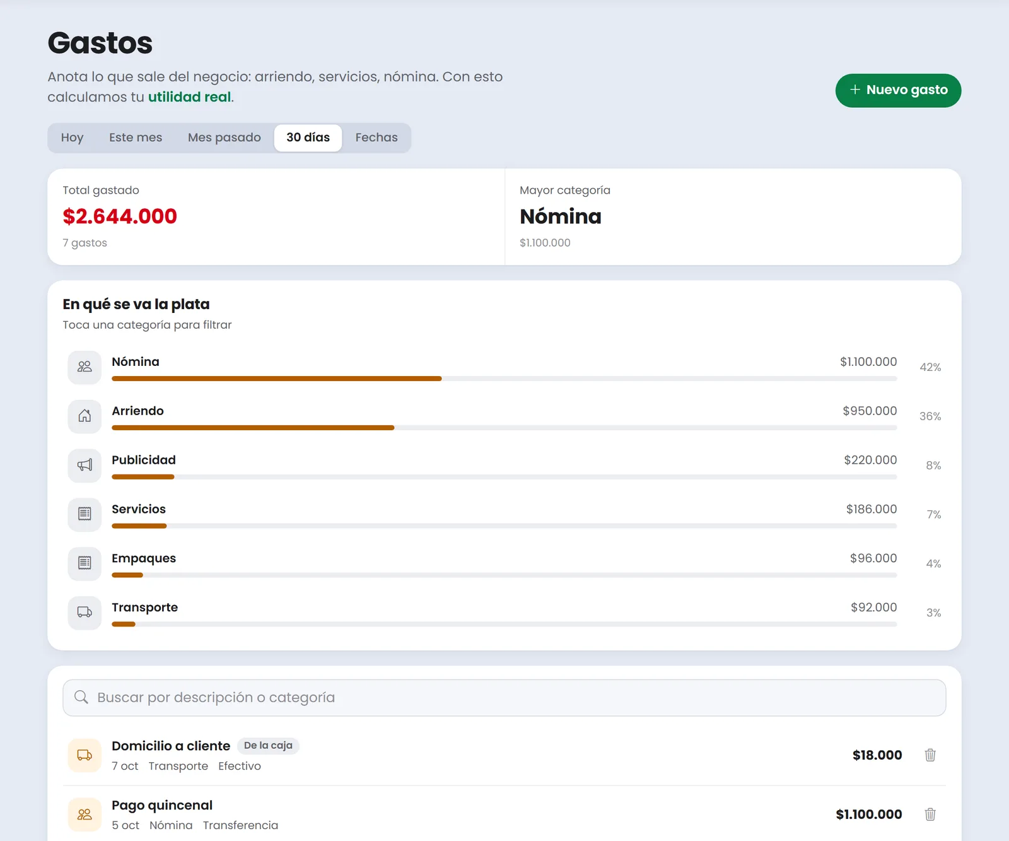
Task: Click the Nómina progress bar
Action: 504,379
